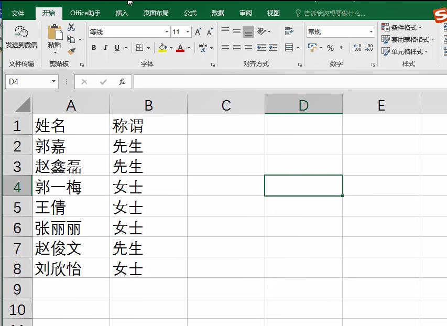The width and height of the screenshot is (447, 326).
Task: Toggle bold formatting
Action: [x=94, y=48]
